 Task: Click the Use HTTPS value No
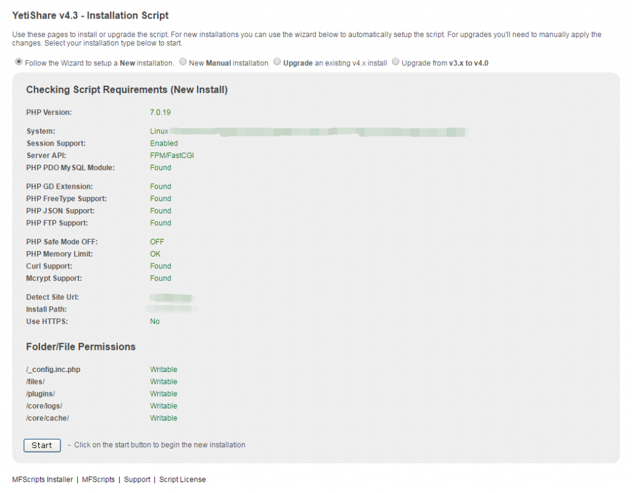pos(154,321)
